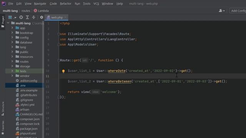
Task: Select the CHANGELOG.md file
Action: coord(29,114)
